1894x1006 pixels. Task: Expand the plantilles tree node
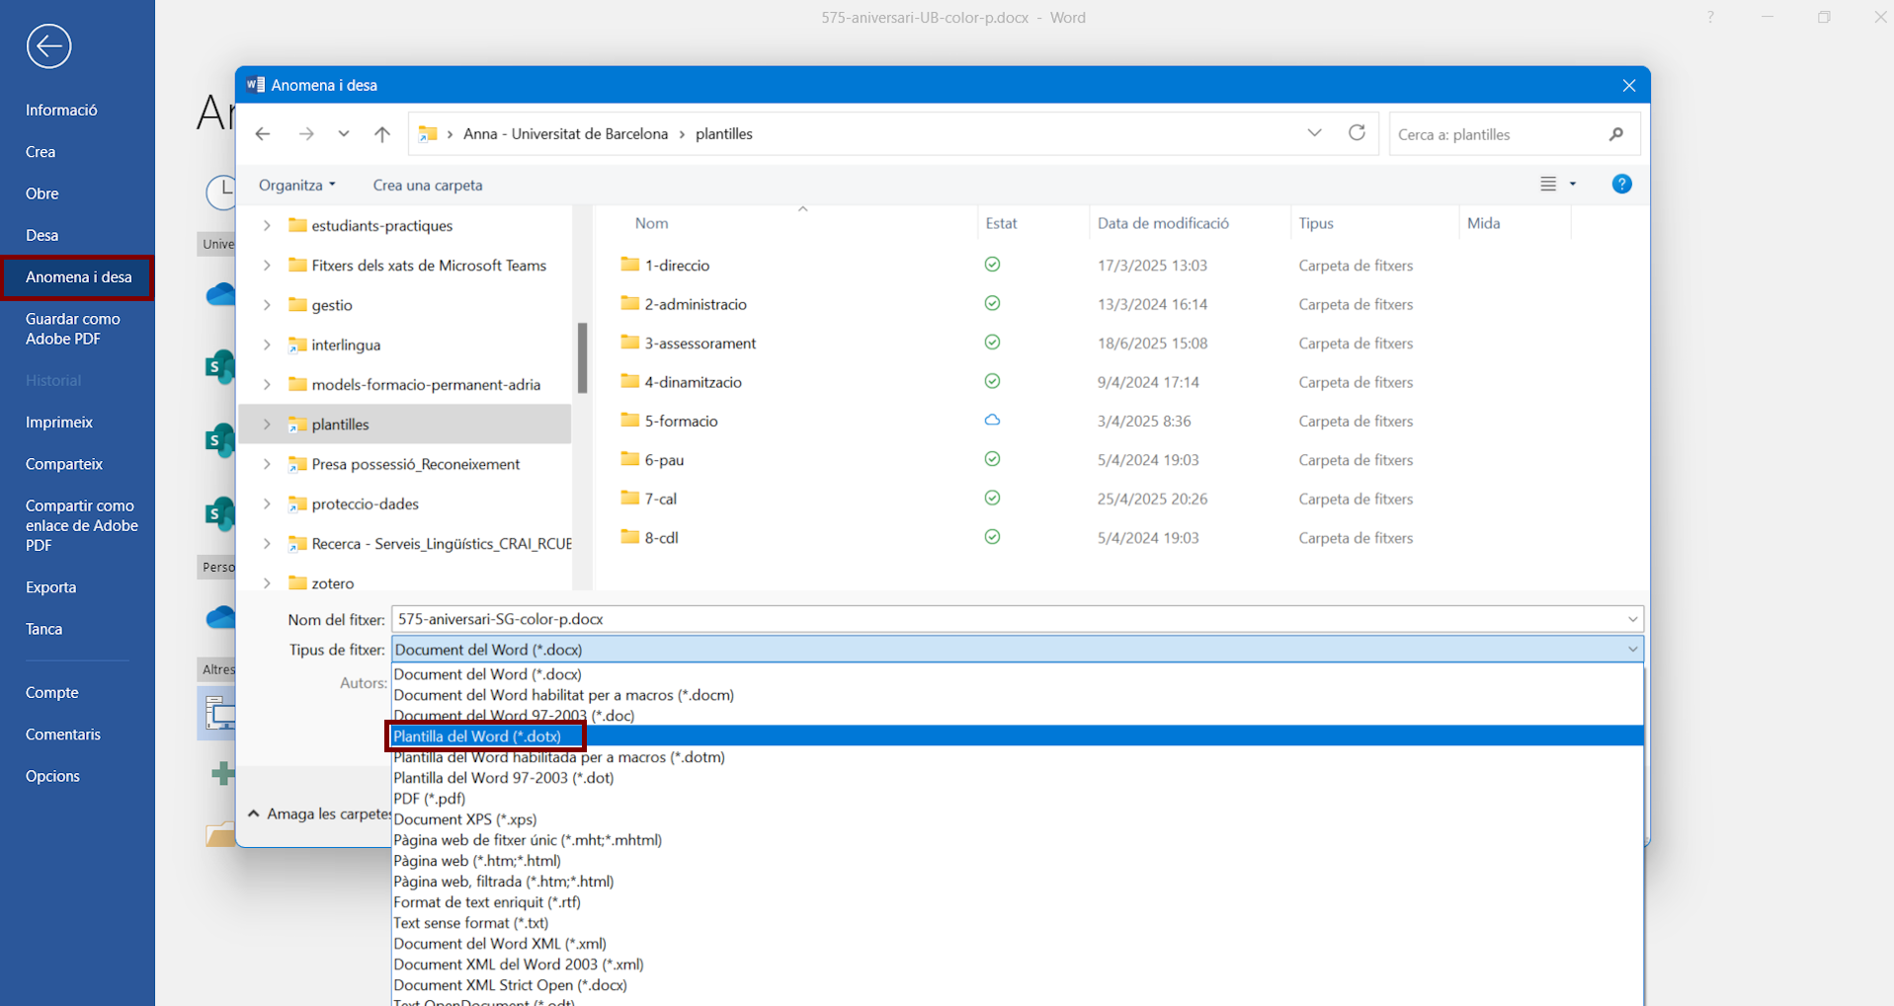(x=267, y=425)
